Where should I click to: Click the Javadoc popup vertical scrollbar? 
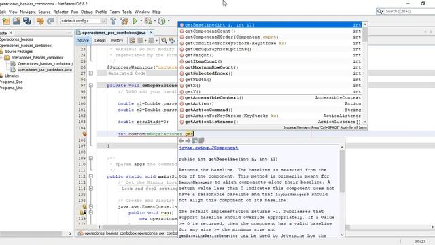click(x=342, y=171)
